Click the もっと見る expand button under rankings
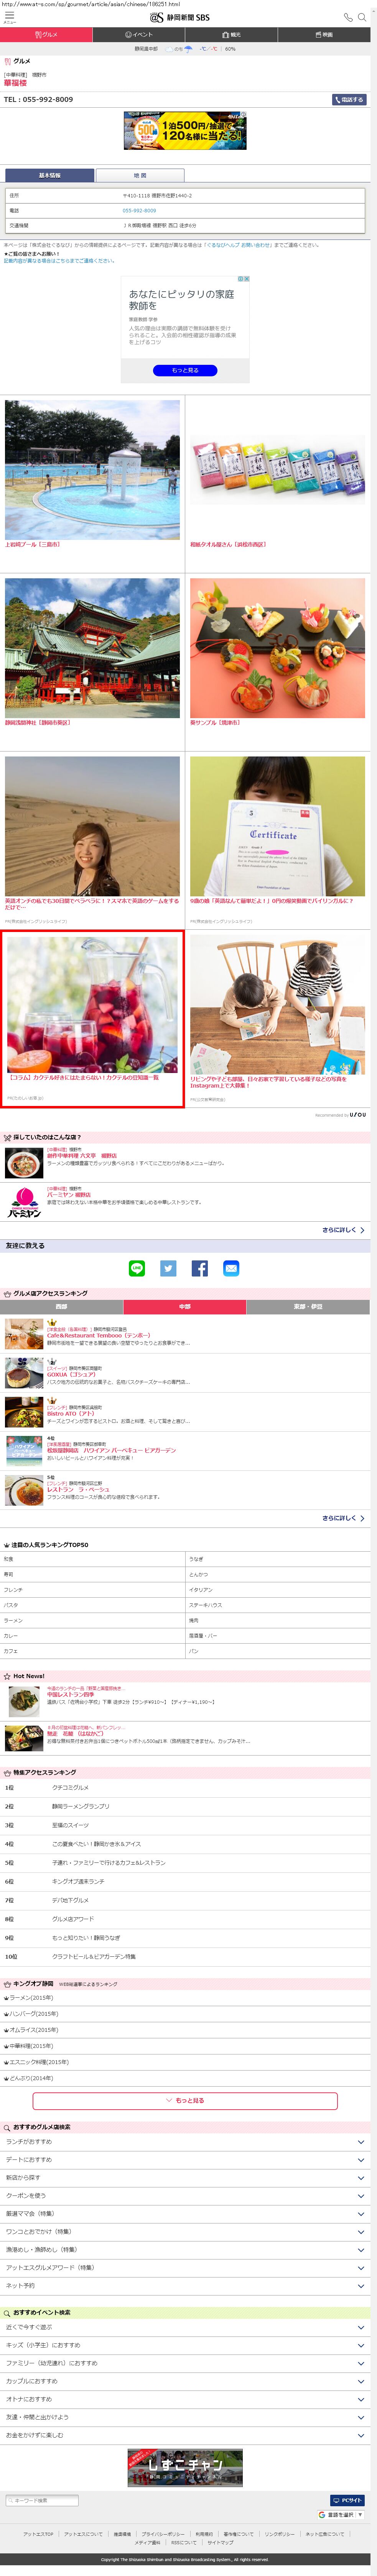Image resolution: width=377 pixels, height=2576 pixels. [x=185, y=2100]
